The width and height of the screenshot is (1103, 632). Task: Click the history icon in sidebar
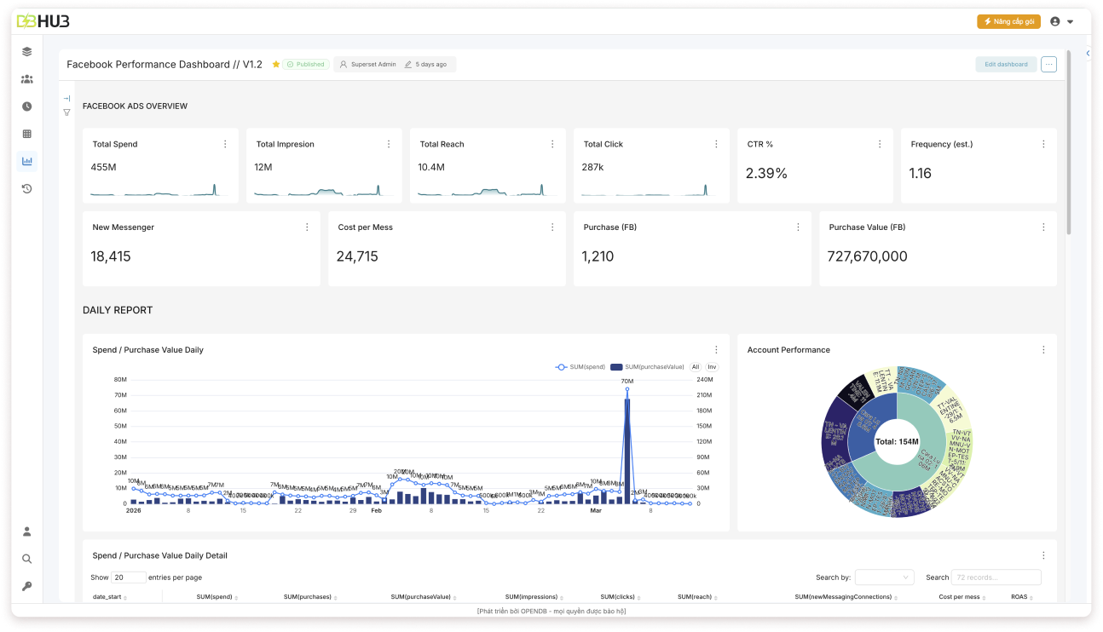click(26, 188)
